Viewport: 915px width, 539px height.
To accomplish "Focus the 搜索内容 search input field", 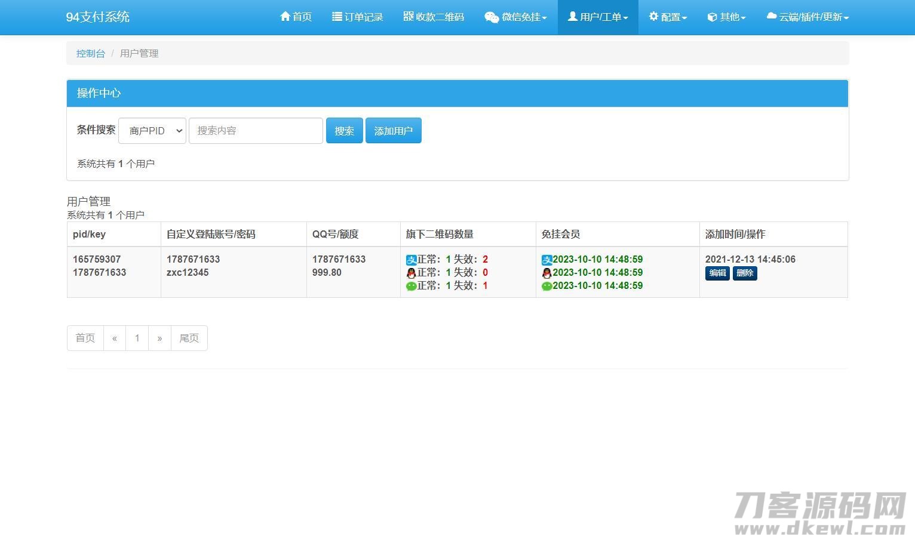I will tap(256, 131).
